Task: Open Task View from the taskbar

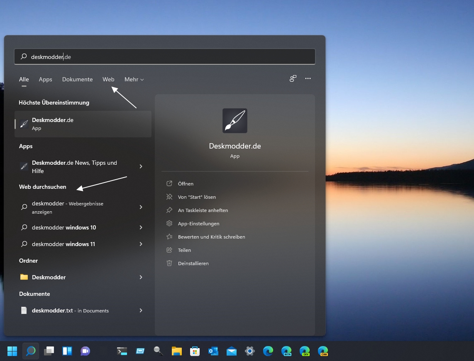Action: point(49,351)
